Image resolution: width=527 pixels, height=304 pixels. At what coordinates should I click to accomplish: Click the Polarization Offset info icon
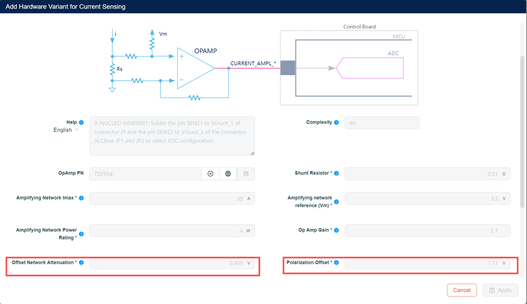(337, 262)
